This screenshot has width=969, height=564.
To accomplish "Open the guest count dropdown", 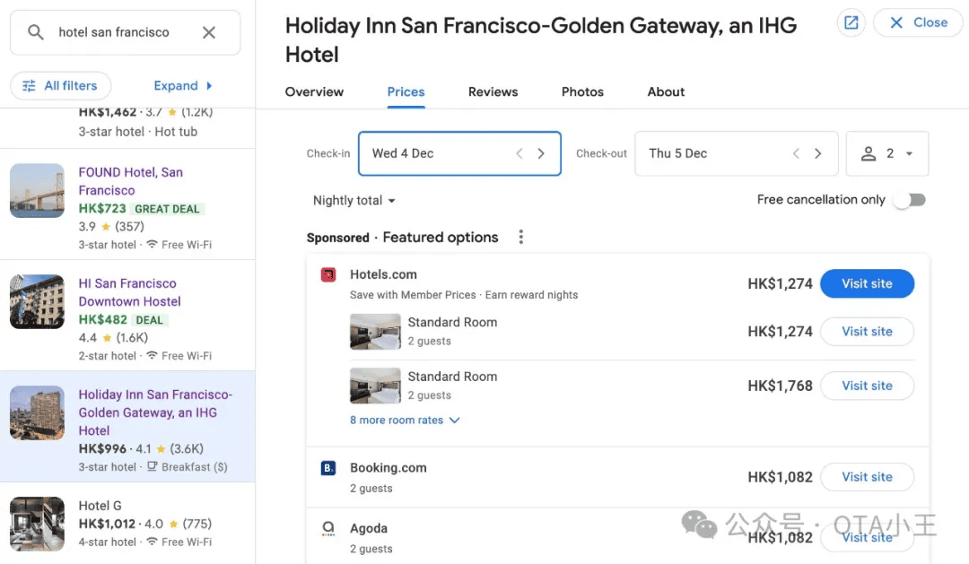I will [886, 153].
